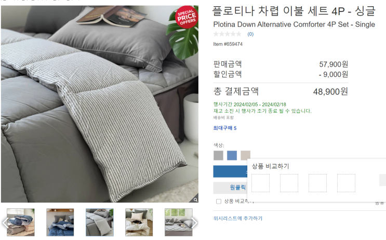Click the Special Price Offers badge

coord(187,17)
